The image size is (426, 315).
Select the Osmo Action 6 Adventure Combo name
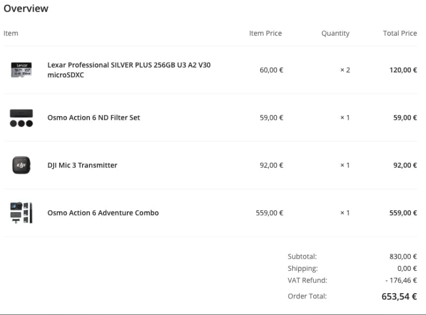[103, 213]
